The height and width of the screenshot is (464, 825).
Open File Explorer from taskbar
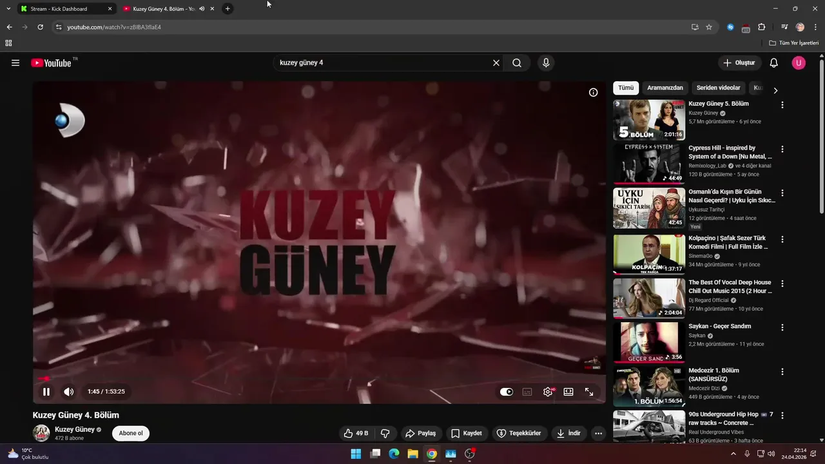[412, 454]
